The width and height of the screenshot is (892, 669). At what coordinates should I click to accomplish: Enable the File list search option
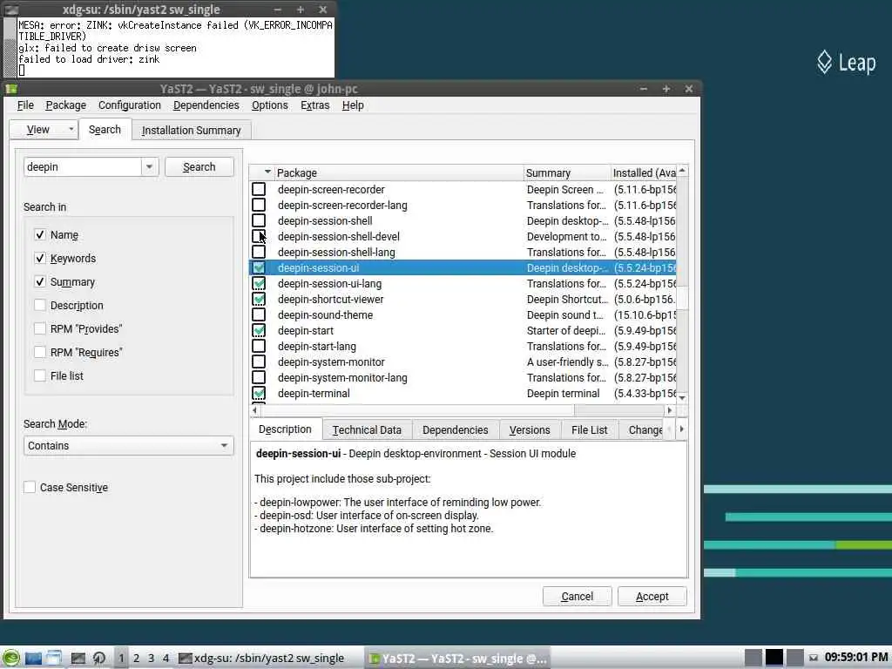click(x=40, y=375)
